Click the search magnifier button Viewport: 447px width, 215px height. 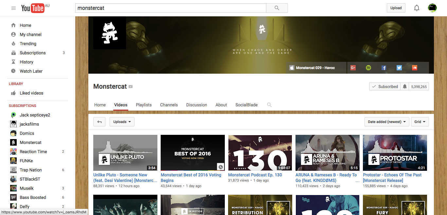pyautogui.click(x=277, y=8)
